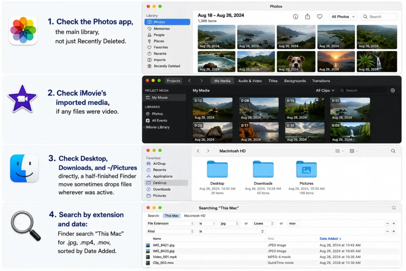The height and width of the screenshot is (271, 406).
Task: Open Places in the Photos sidebar
Action: click(x=159, y=41)
